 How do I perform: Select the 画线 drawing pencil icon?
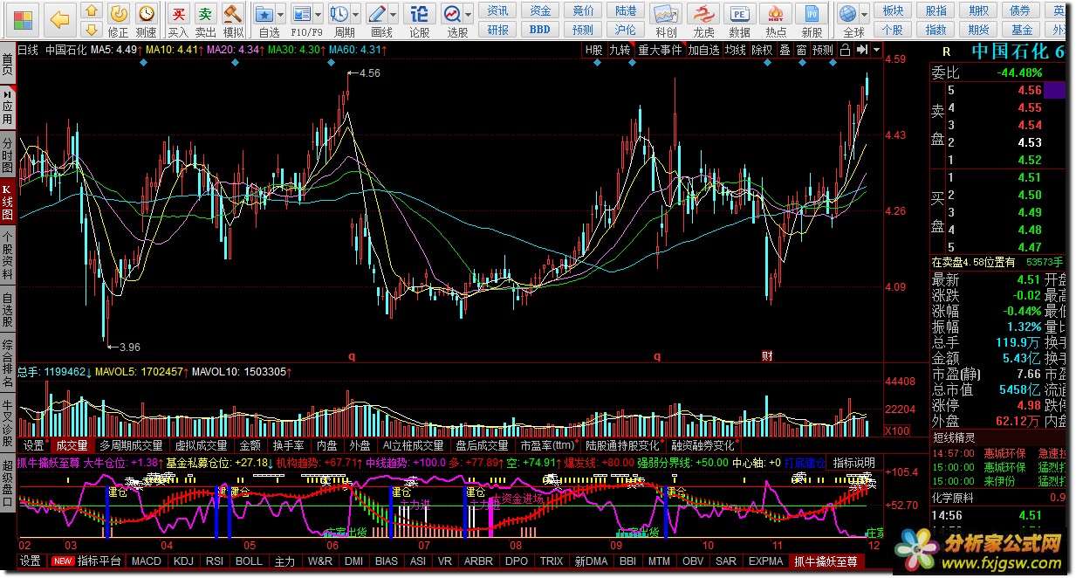coord(377,14)
